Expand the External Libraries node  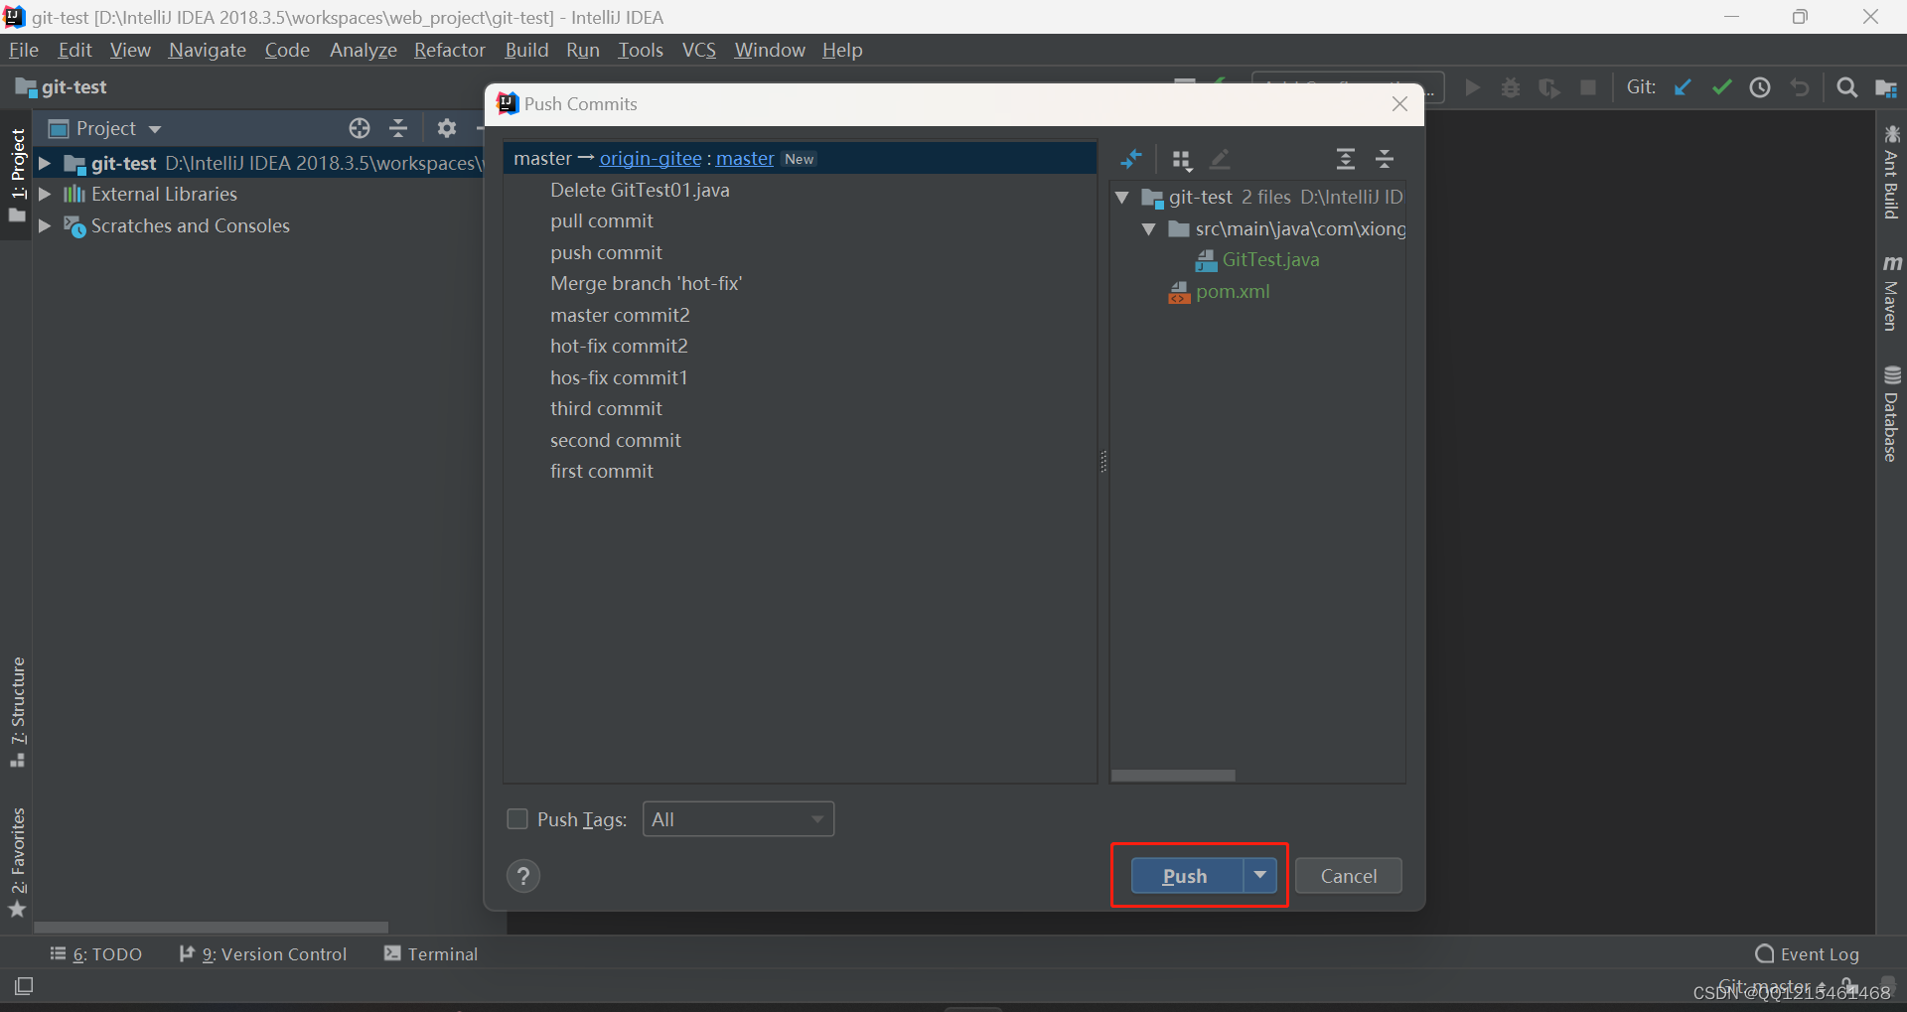point(45,195)
